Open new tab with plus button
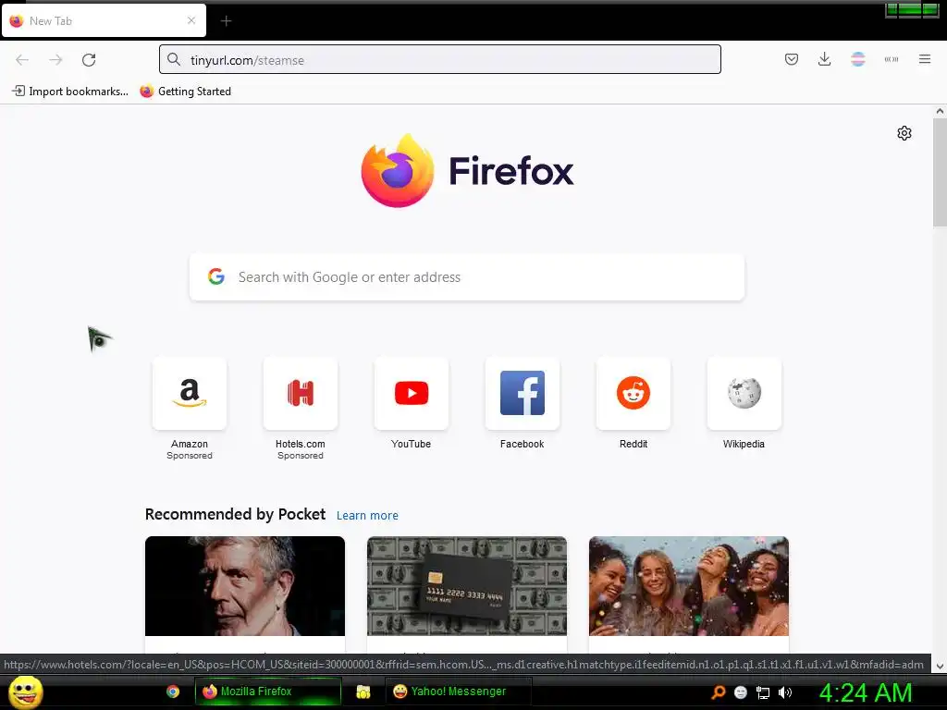Viewport: 947px width, 710px height. pyautogui.click(x=226, y=21)
